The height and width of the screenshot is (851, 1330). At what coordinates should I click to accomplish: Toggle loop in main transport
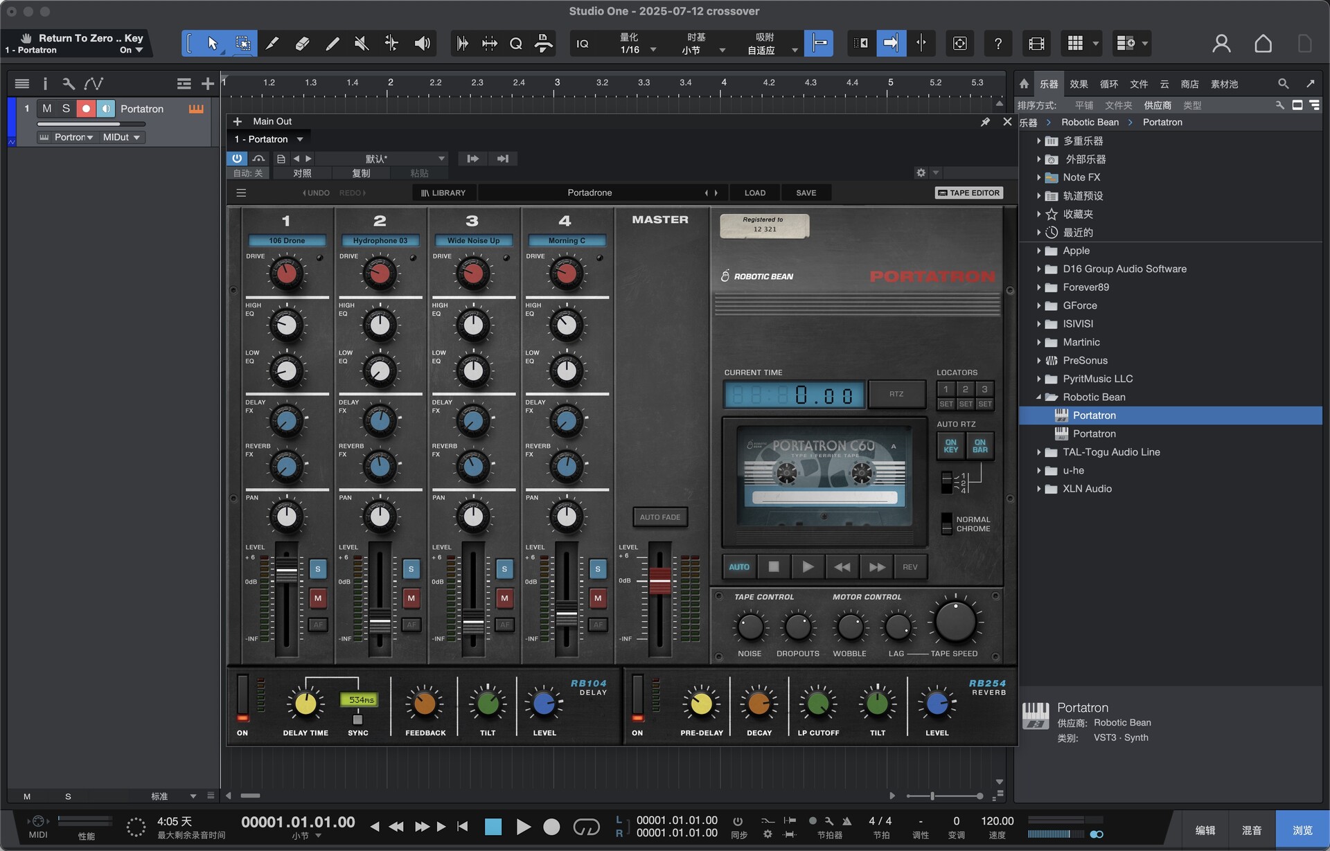coord(586,827)
